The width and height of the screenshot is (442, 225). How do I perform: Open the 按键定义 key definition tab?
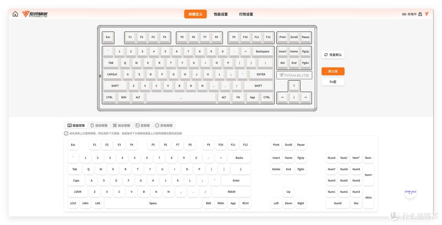click(x=195, y=14)
